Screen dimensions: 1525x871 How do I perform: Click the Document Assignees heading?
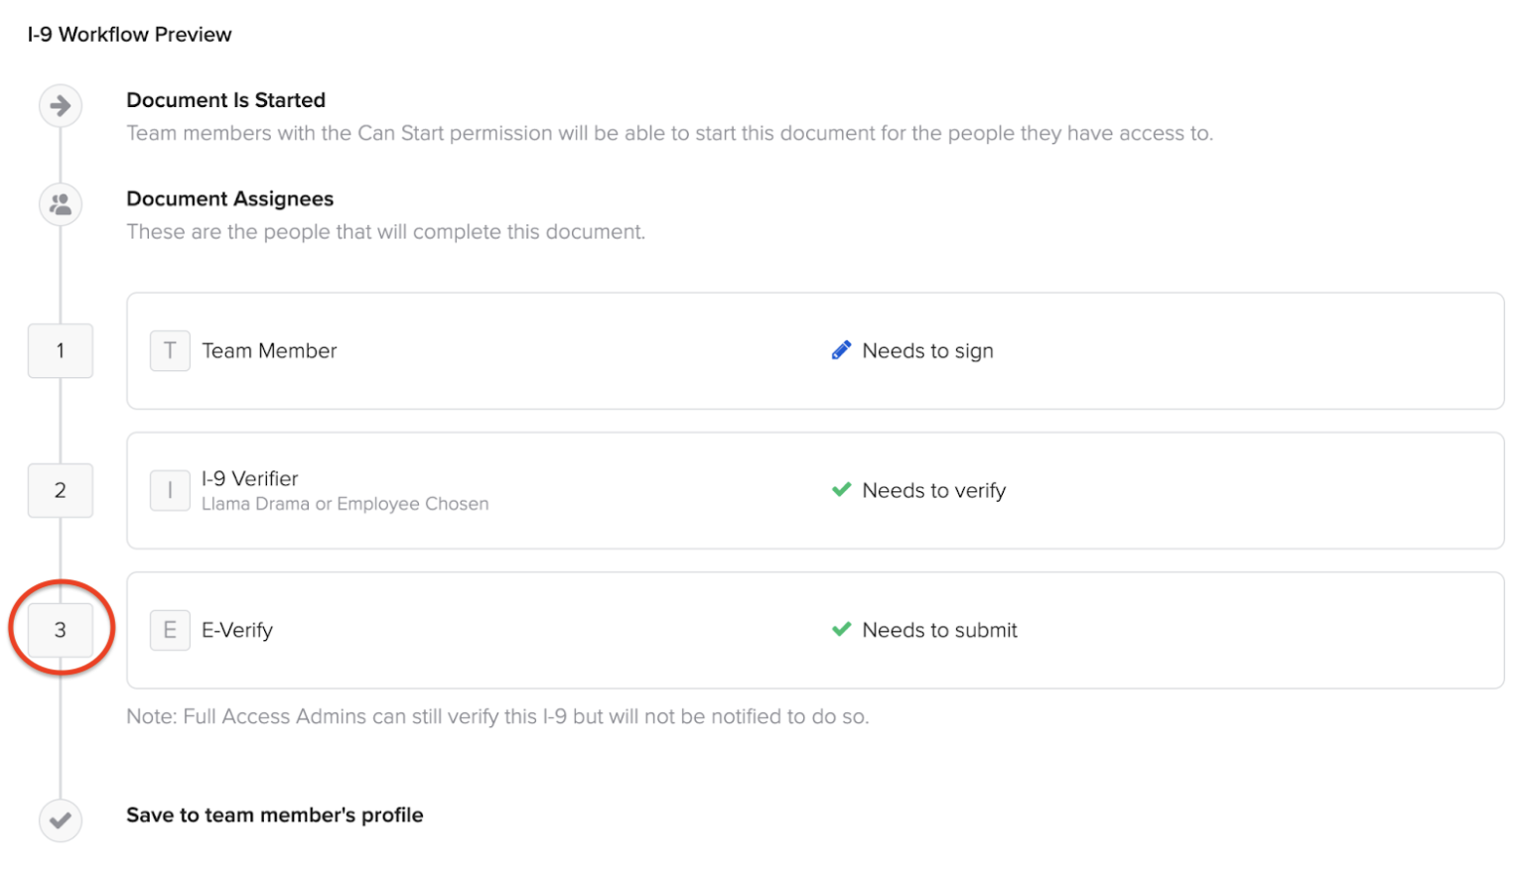pos(229,199)
